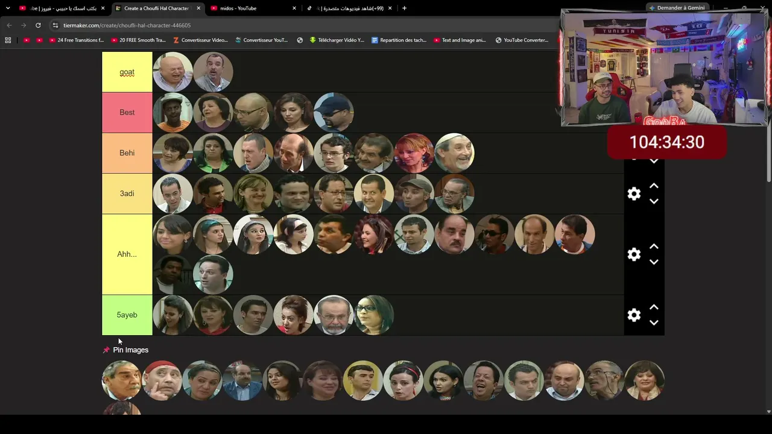Click the Demander à Gemini button
772x434 pixels.
(676, 8)
